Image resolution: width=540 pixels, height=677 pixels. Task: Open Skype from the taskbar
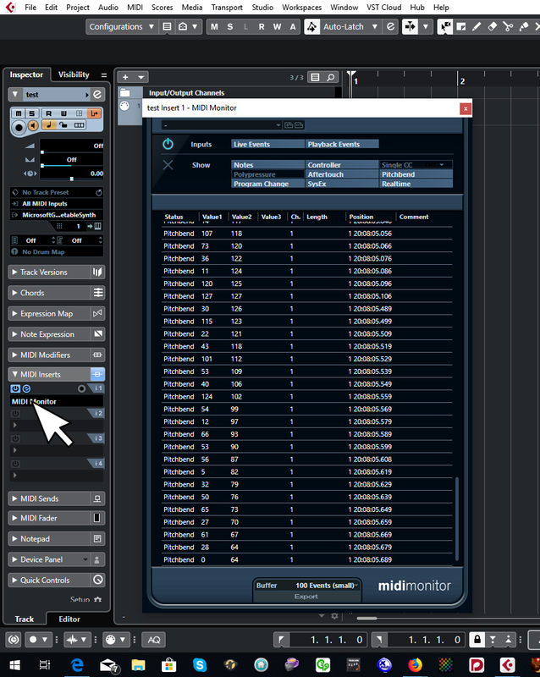click(200, 665)
